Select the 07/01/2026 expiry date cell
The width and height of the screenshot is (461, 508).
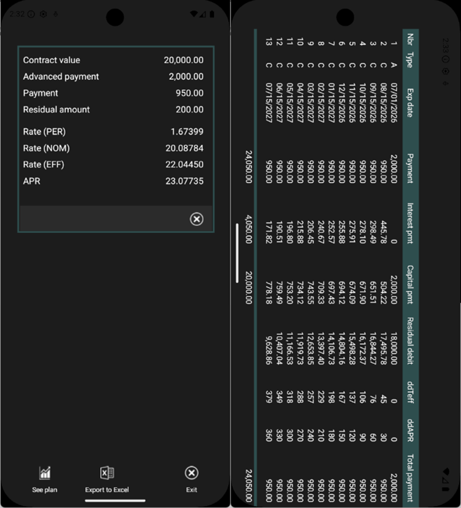(x=394, y=103)
